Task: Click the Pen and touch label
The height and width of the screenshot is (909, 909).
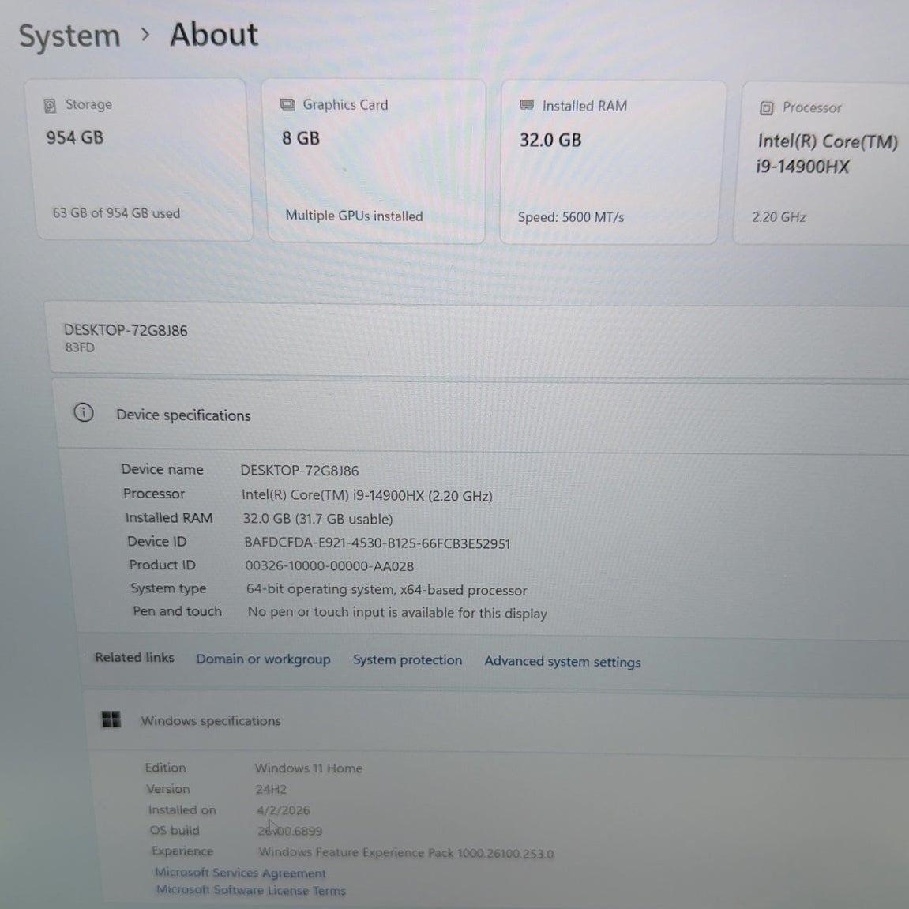Action: 177,611
